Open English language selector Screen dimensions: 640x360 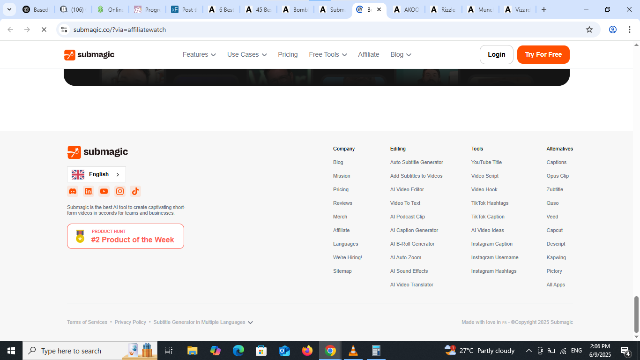97,174
